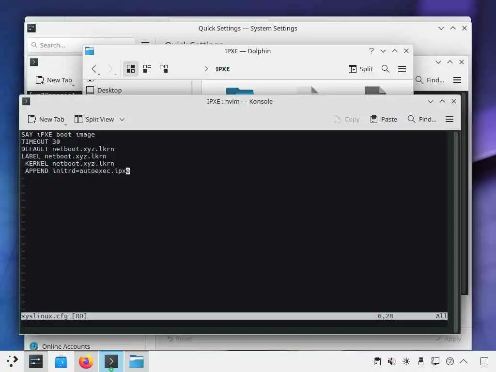Viewport: 496px width, 372px height.
Task: Click System Settings title bar icon
Action: pos(31,28)
